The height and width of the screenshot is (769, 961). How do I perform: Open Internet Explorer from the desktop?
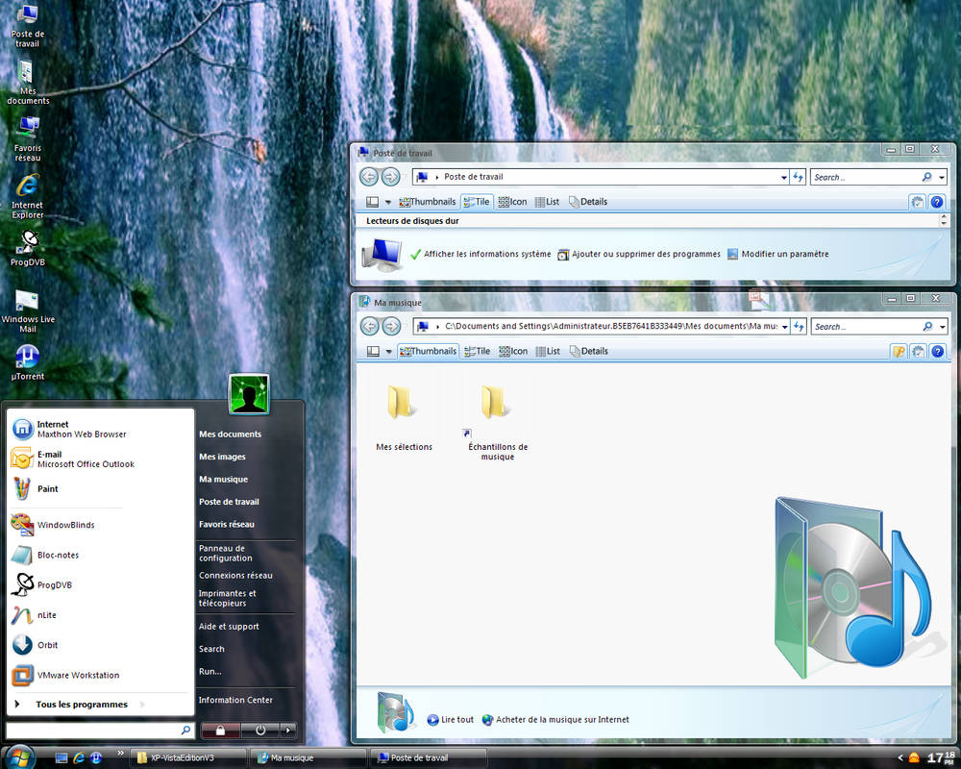tap(27, 183)
